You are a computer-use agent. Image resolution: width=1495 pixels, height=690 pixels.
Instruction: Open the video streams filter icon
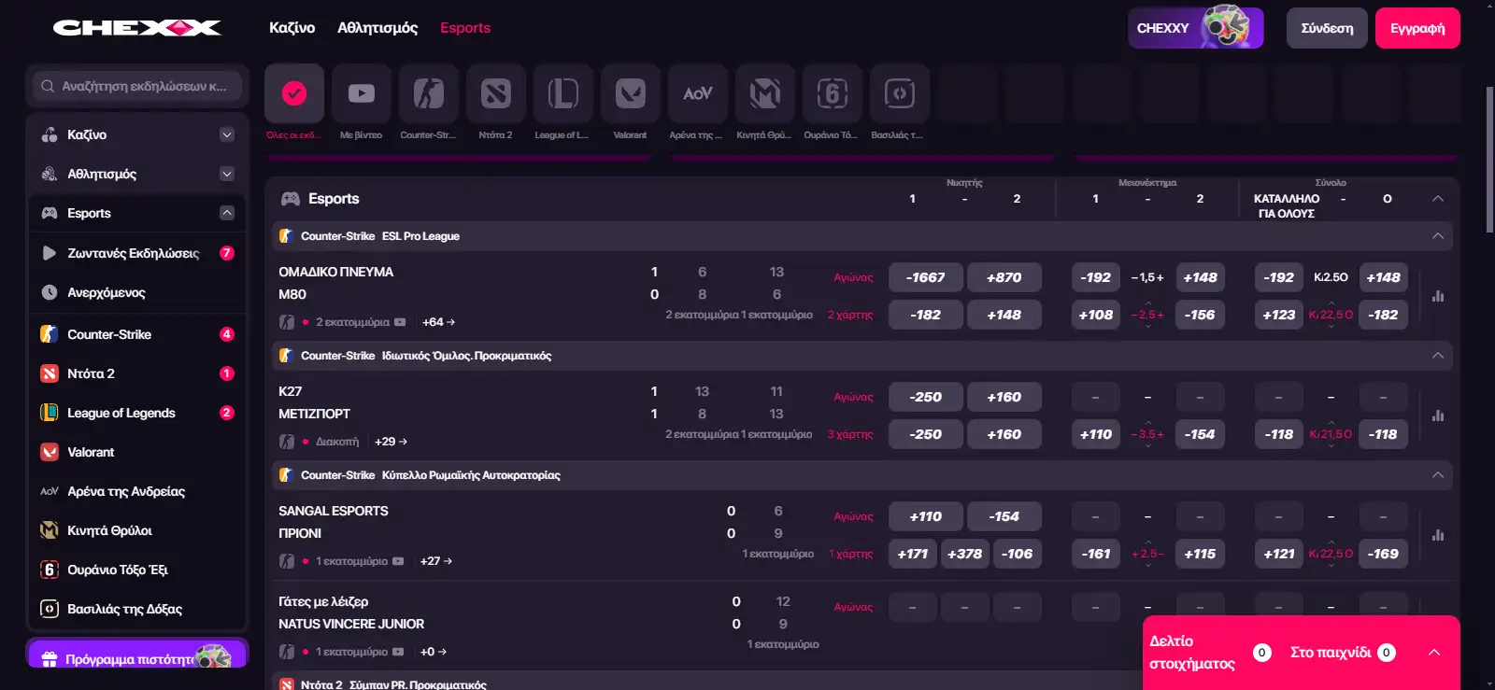362,93
